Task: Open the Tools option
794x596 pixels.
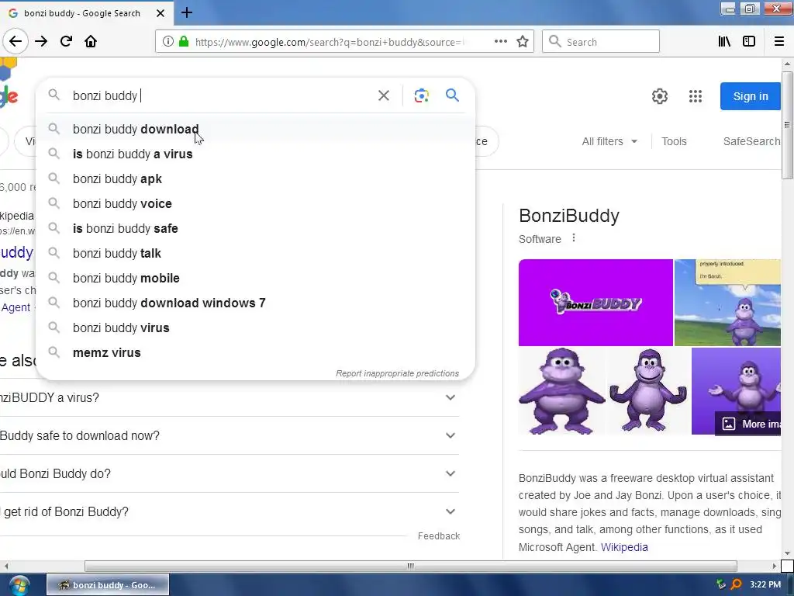Action: tap(674, 141)
